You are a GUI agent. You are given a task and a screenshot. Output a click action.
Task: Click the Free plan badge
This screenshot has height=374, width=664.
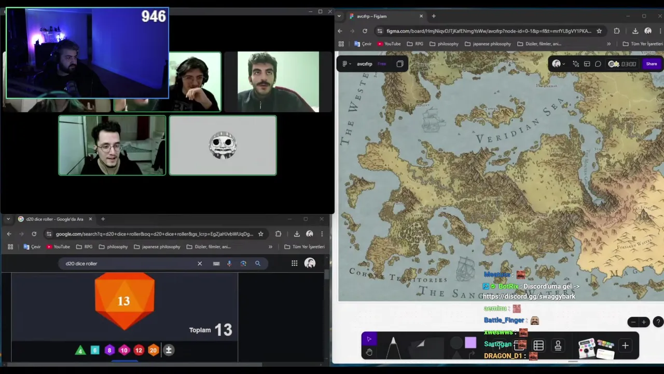pyautogui.click(x=382, y=64)
